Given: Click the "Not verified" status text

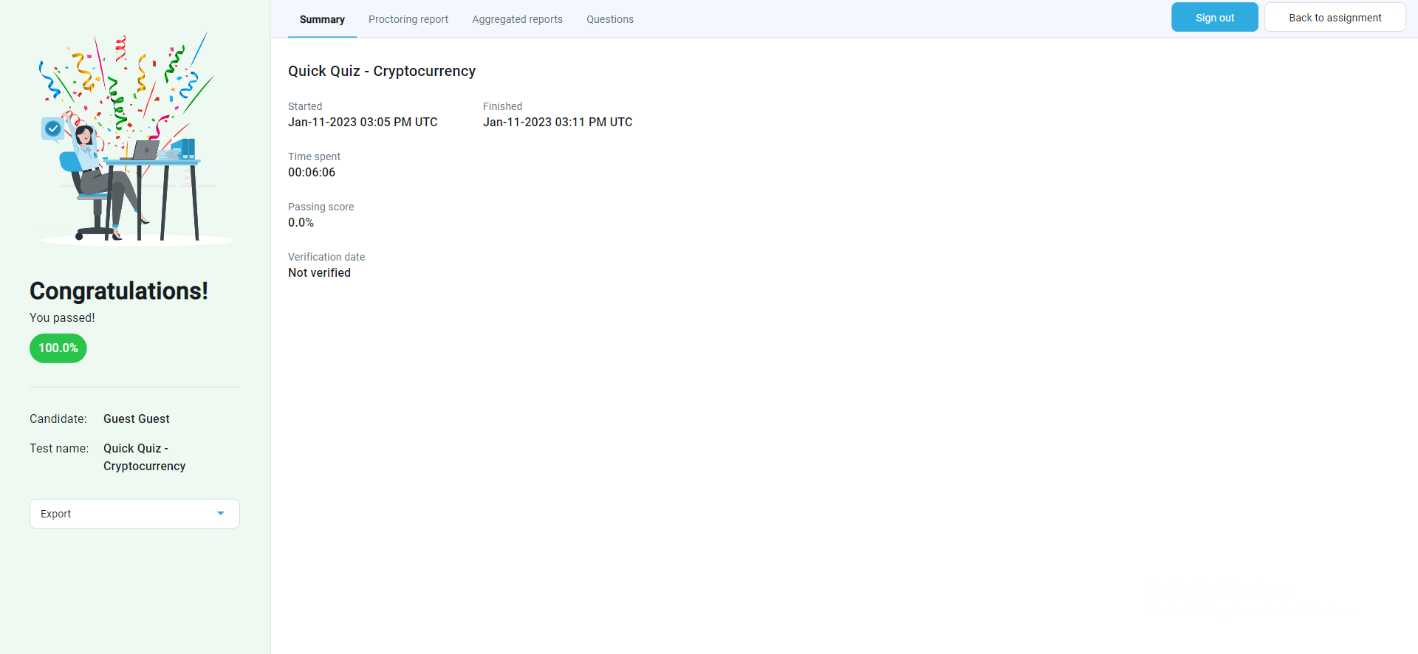Looking at the screenshot, I should point(319,273).
